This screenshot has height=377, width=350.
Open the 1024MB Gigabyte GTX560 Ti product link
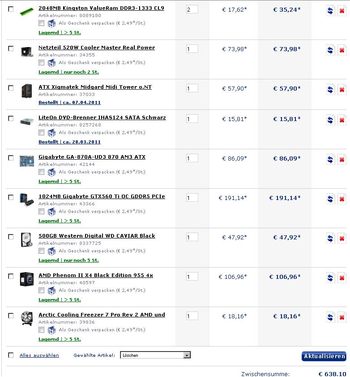(102, 196)
